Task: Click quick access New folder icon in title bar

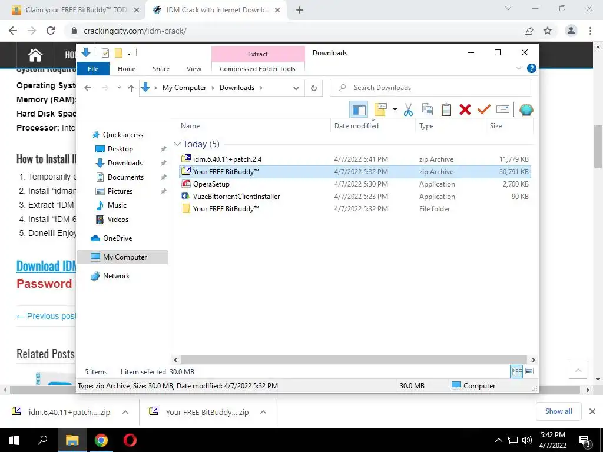Action: point(118,53)
